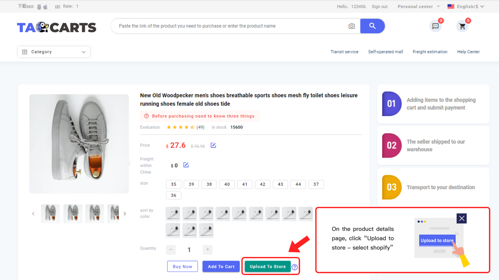Image resolution: width=499 pixels, height=280 pixels.
Task: Click the Apple iOS app download icon
Action: click(45, 7)
